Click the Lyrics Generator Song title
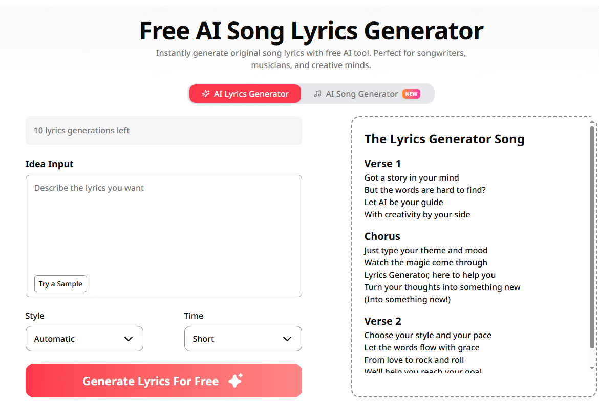Screen dimensions: 599x401 point(444,139)
